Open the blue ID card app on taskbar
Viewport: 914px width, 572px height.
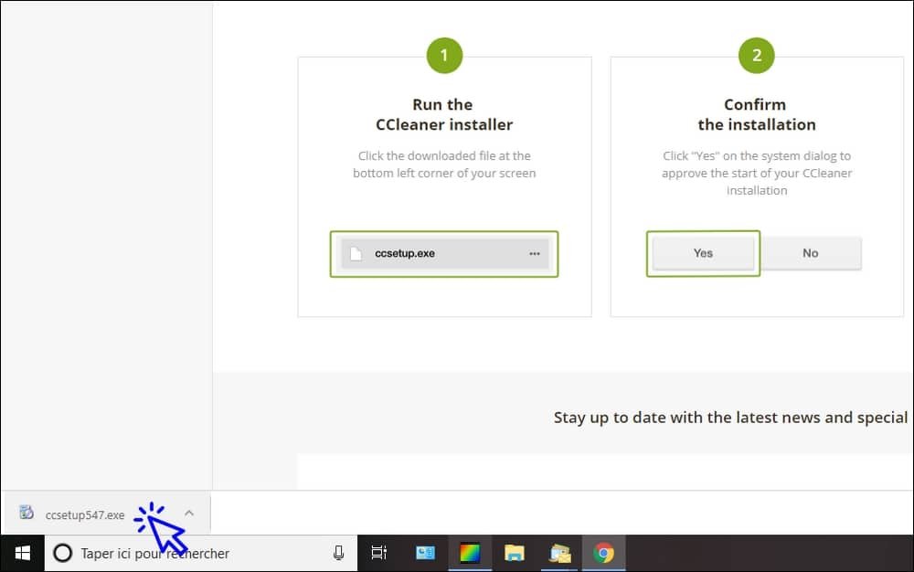point(425,553)
